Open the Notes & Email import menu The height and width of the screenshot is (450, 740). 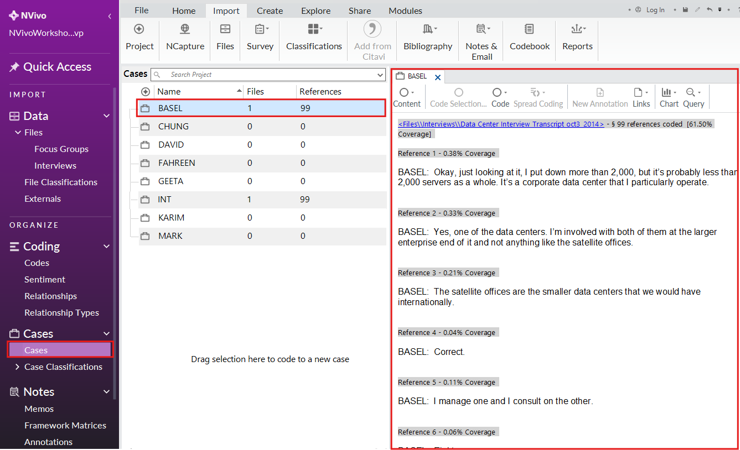click(482, 41)
